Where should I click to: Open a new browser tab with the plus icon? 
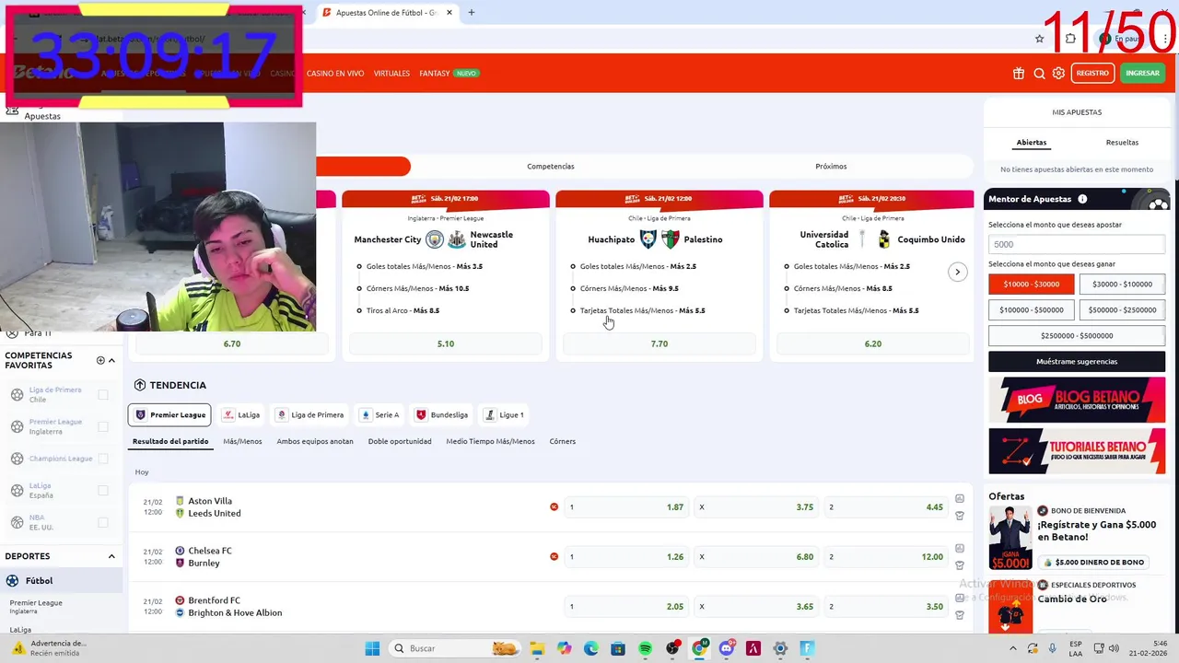click(471, 13)
